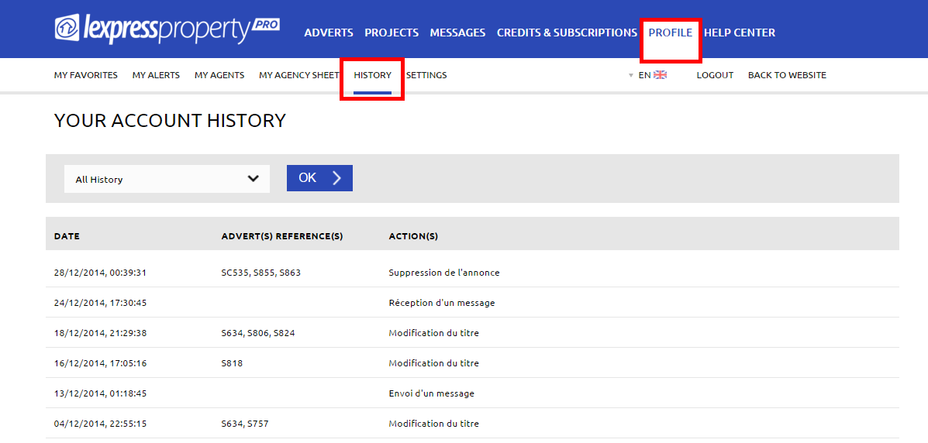This screenshot has height=443, width=928.
Task: Go to MY FAVORITES tab
Action: pos(86,75)
